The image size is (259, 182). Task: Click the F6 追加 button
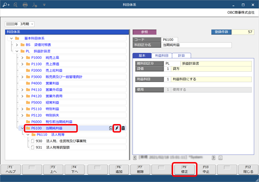[x=119, y=170]
